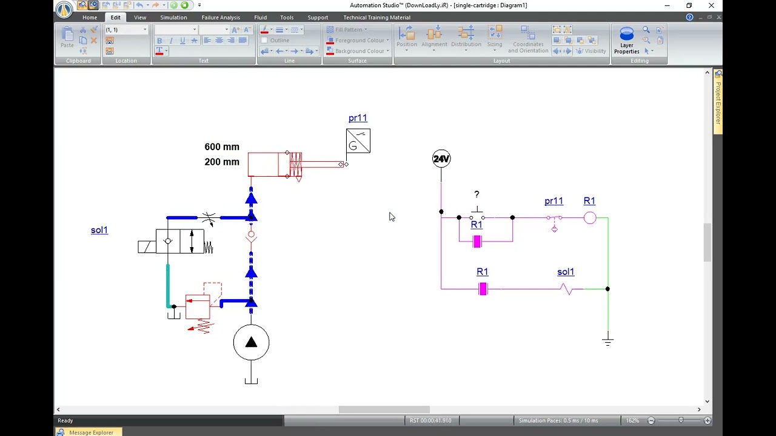
Task: Click the Automation Studio application orb button
Action: [64, 8]
